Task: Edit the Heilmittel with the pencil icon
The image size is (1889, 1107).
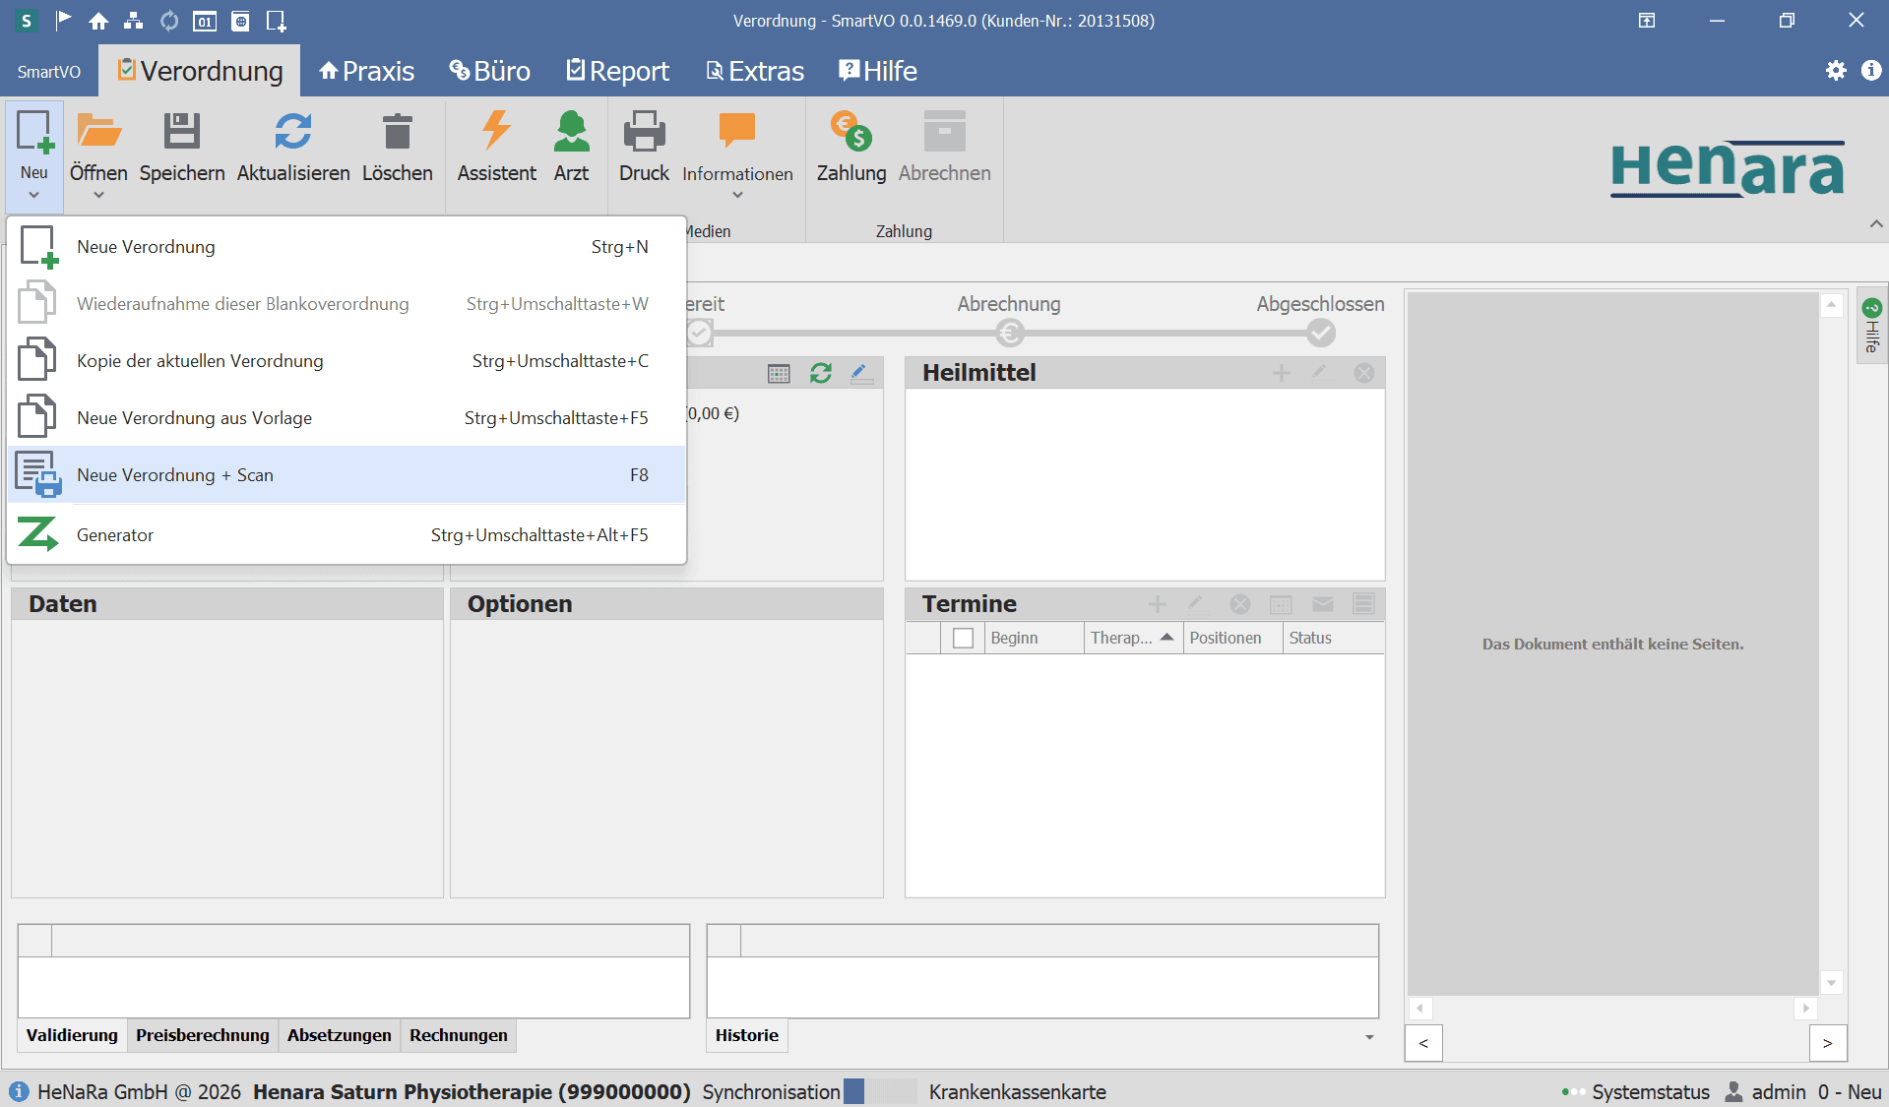Action: [1320, 373]
